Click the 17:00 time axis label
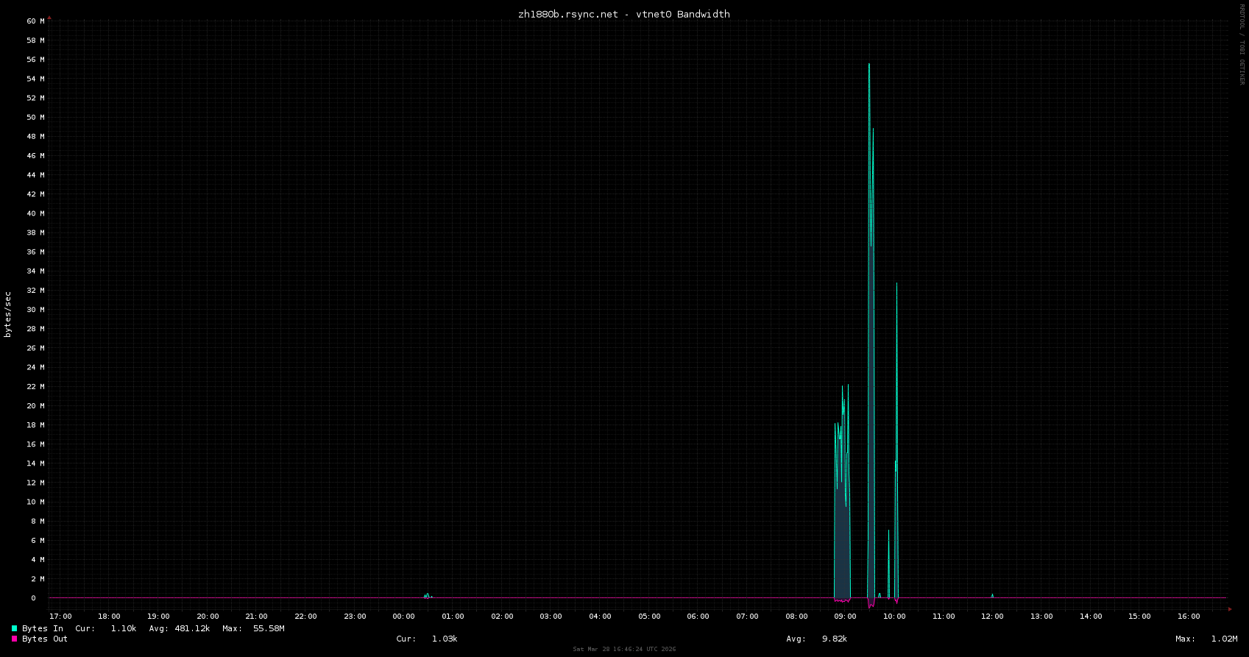 (60, 617)
